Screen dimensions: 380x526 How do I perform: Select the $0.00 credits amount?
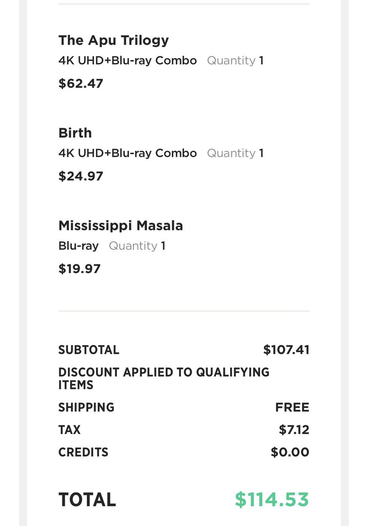point(290,452)
